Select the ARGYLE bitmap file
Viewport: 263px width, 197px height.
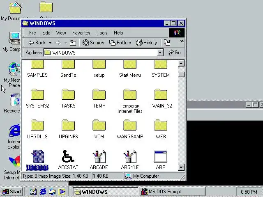coord(130,160)
